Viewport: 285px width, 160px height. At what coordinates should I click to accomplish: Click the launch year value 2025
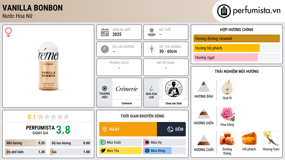117,34
